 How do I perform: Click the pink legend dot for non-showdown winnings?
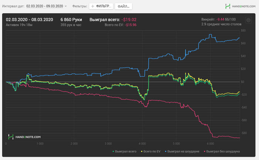(205, 152)
